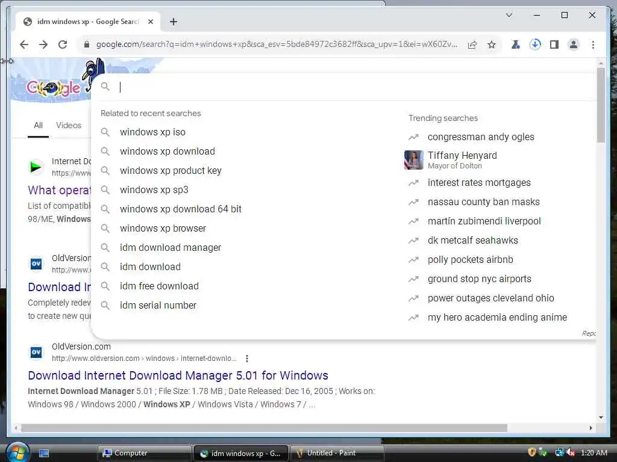Go forward one page
The width and height of the screenshot is (617, 462).
pyautogui.click(x=43, y=45)
